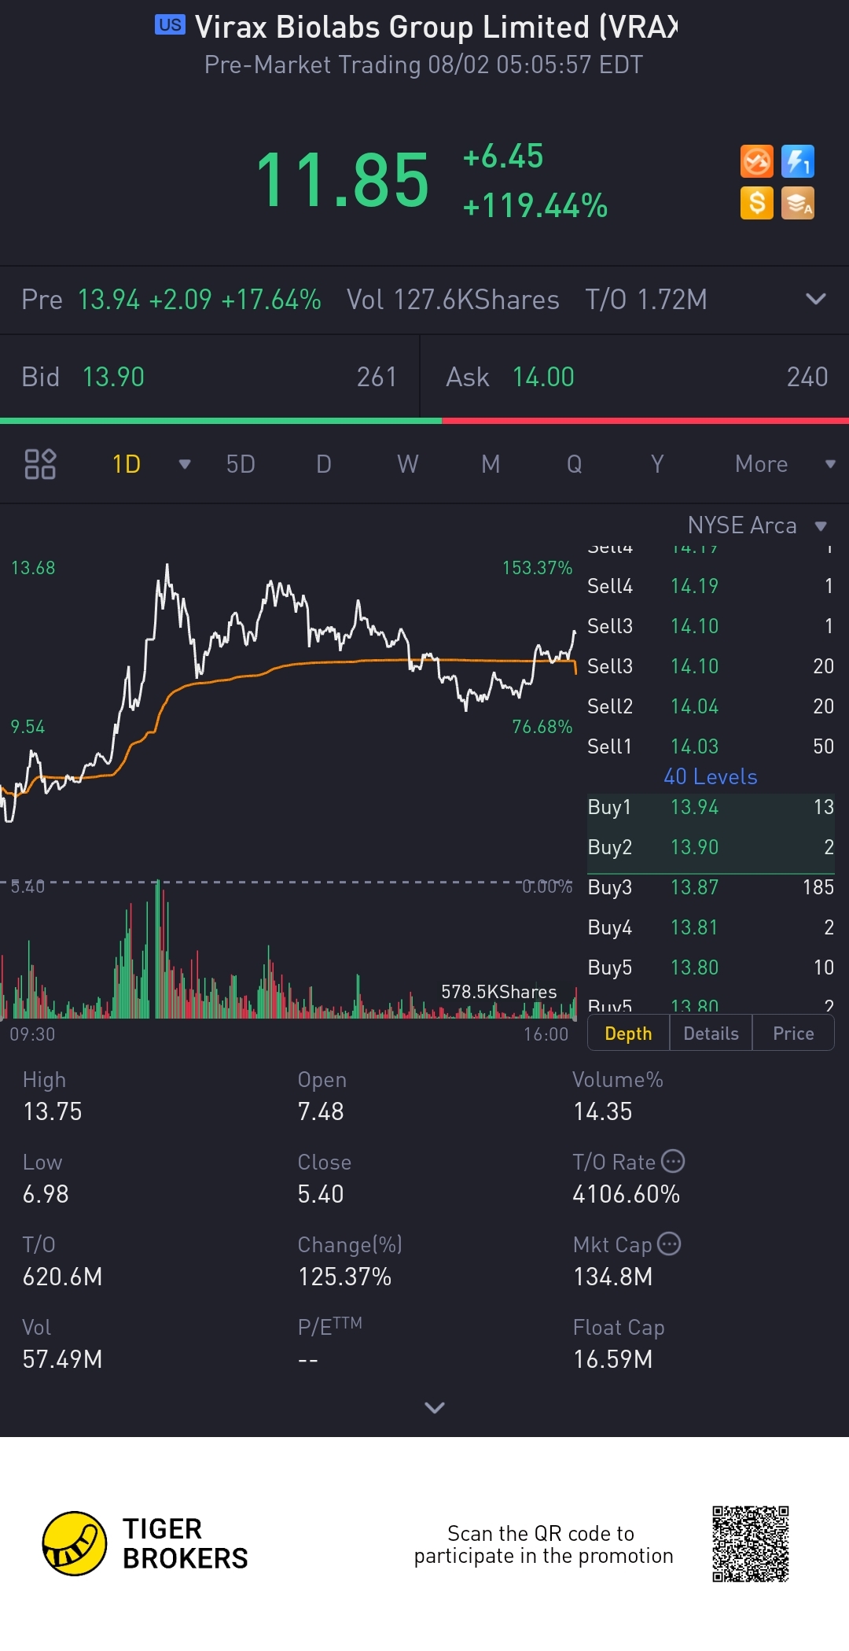Select the 1D chart period
The width and height of the screenshot is (849, 1651).
[x=127, y=464]
